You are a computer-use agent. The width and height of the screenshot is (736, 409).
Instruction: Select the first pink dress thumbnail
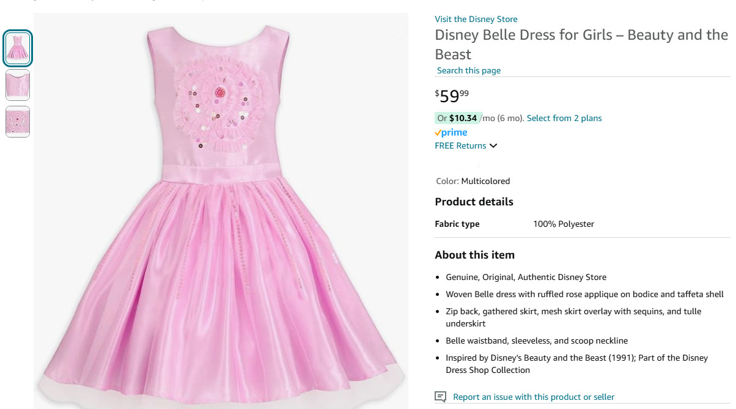(17, 48)
